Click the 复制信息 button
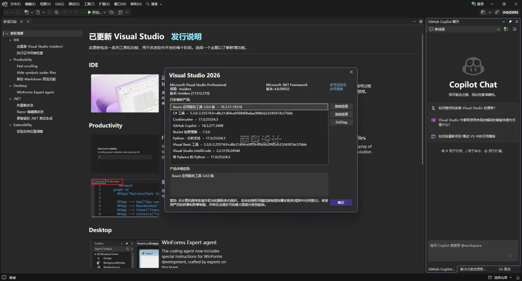522x281 pixels. point(341,106)
